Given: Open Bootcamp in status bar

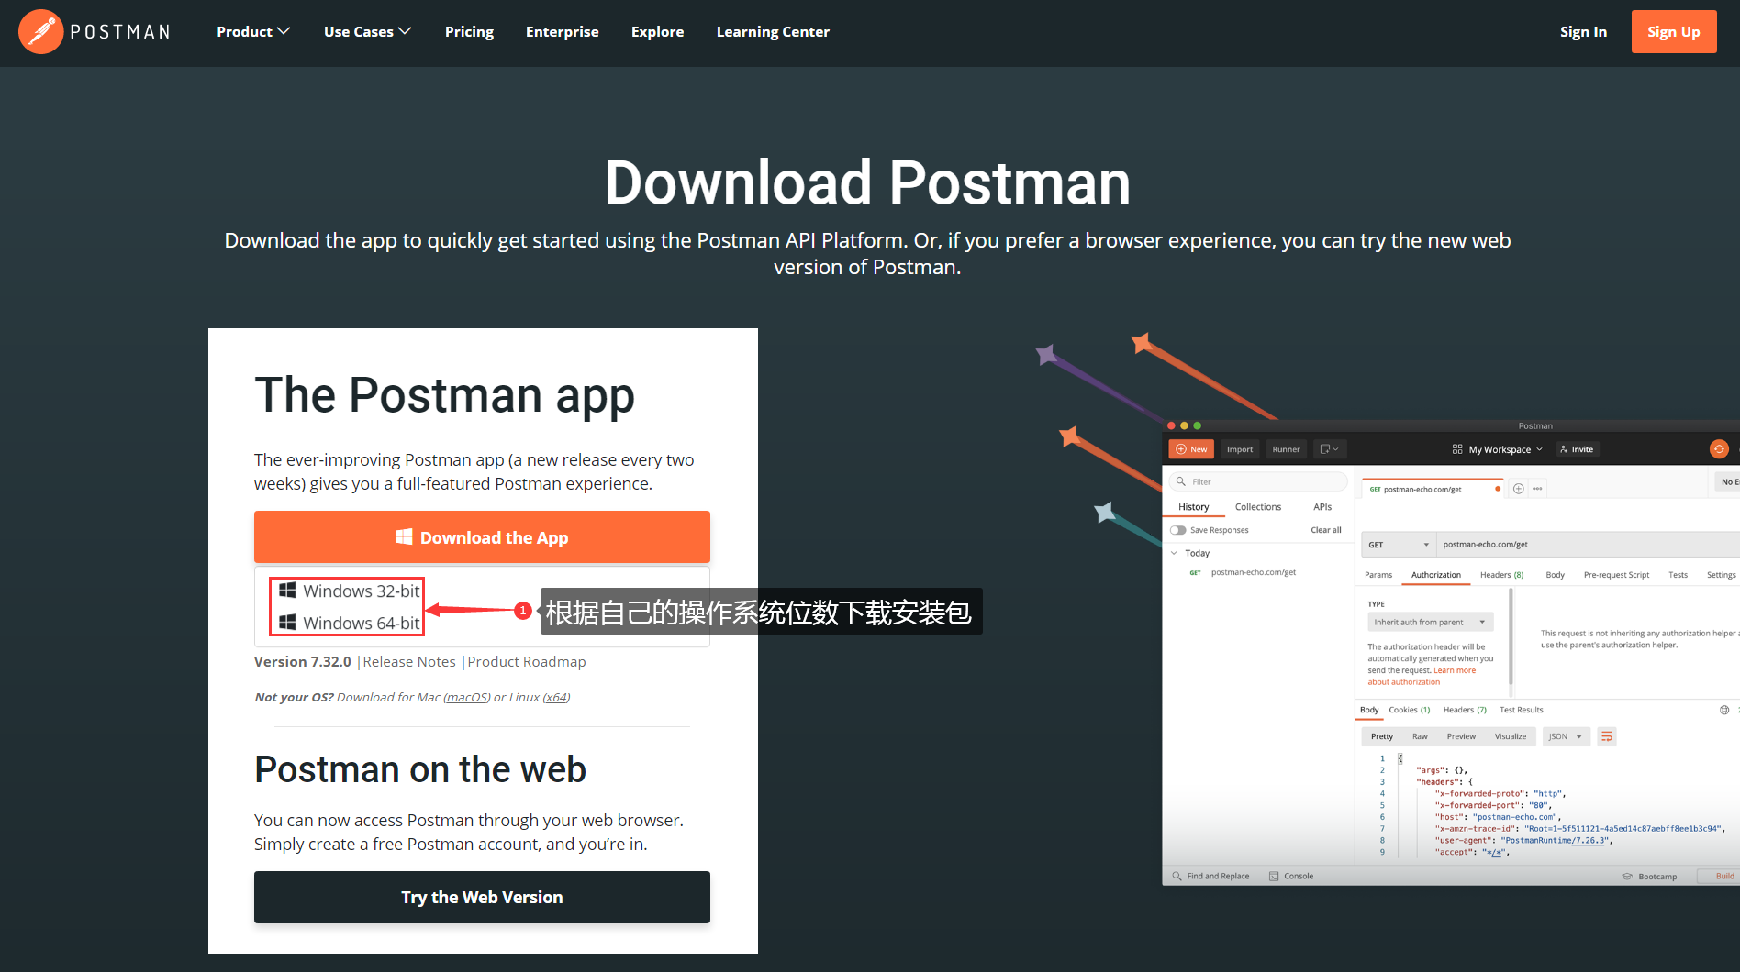Looking at the screenshot, I should pyautogui.click(x=1649, y=876).
